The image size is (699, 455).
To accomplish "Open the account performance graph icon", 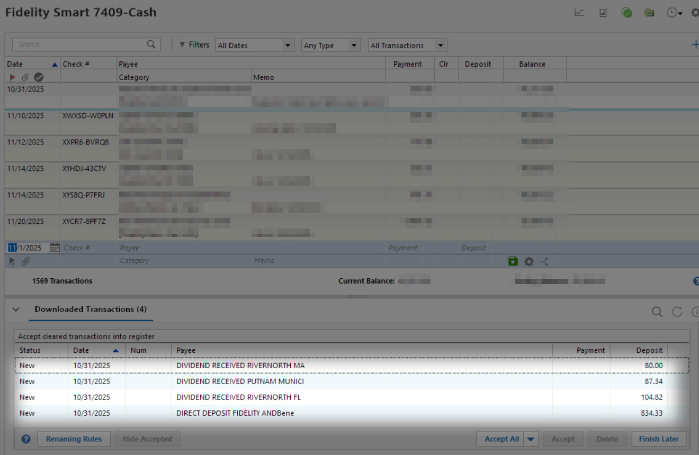I will coord(579,13).
